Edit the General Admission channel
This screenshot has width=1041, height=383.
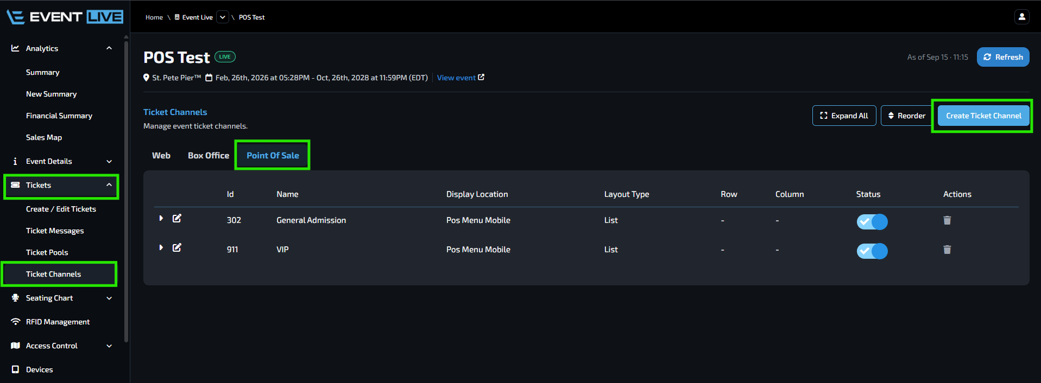177,218
